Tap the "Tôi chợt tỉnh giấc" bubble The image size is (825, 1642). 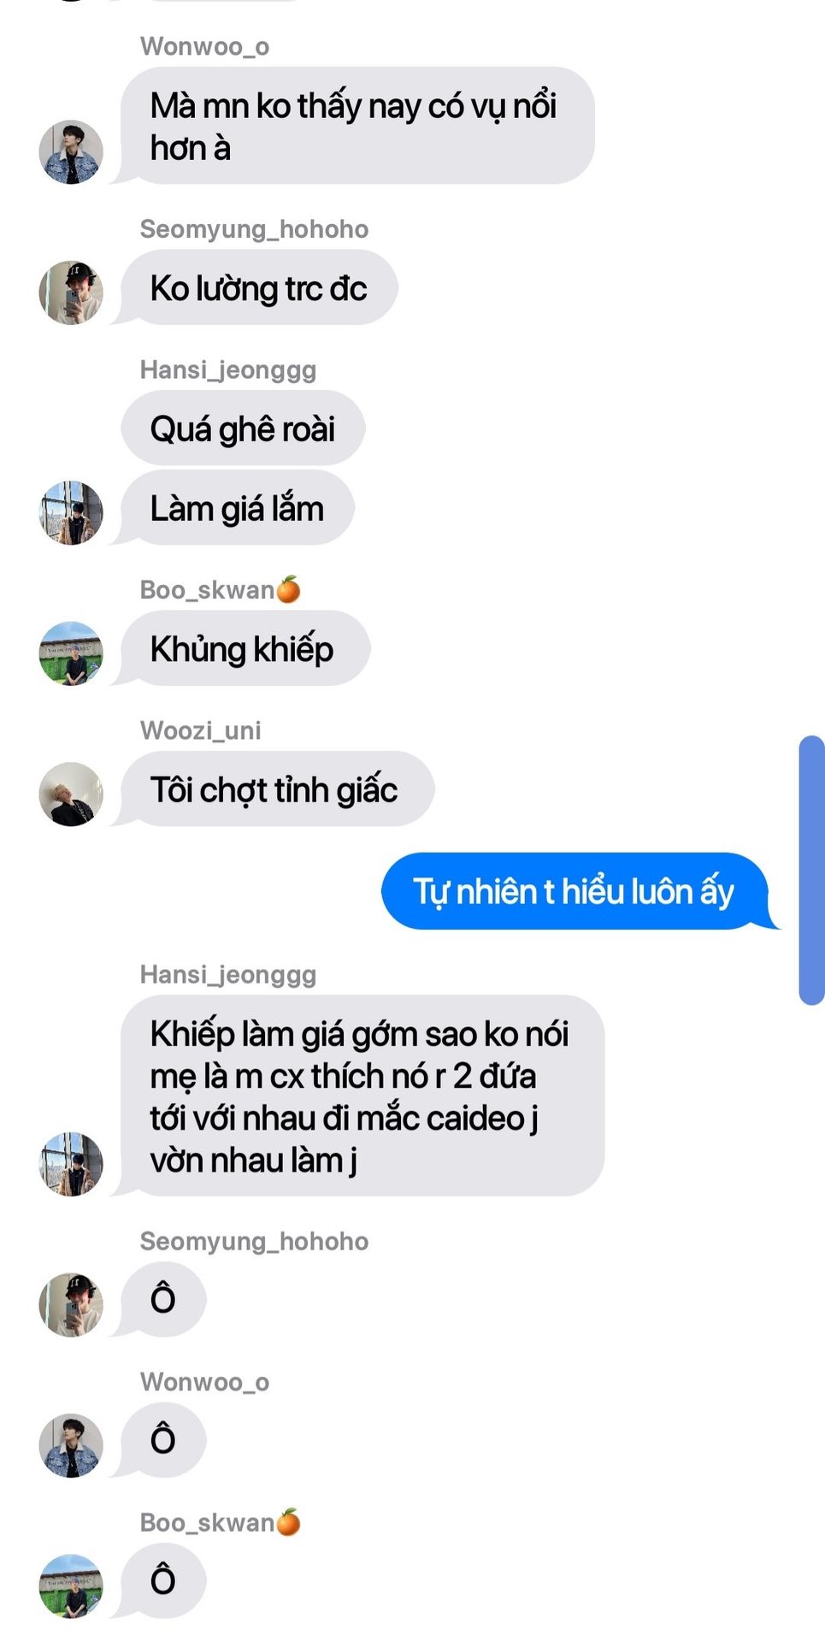277,789
